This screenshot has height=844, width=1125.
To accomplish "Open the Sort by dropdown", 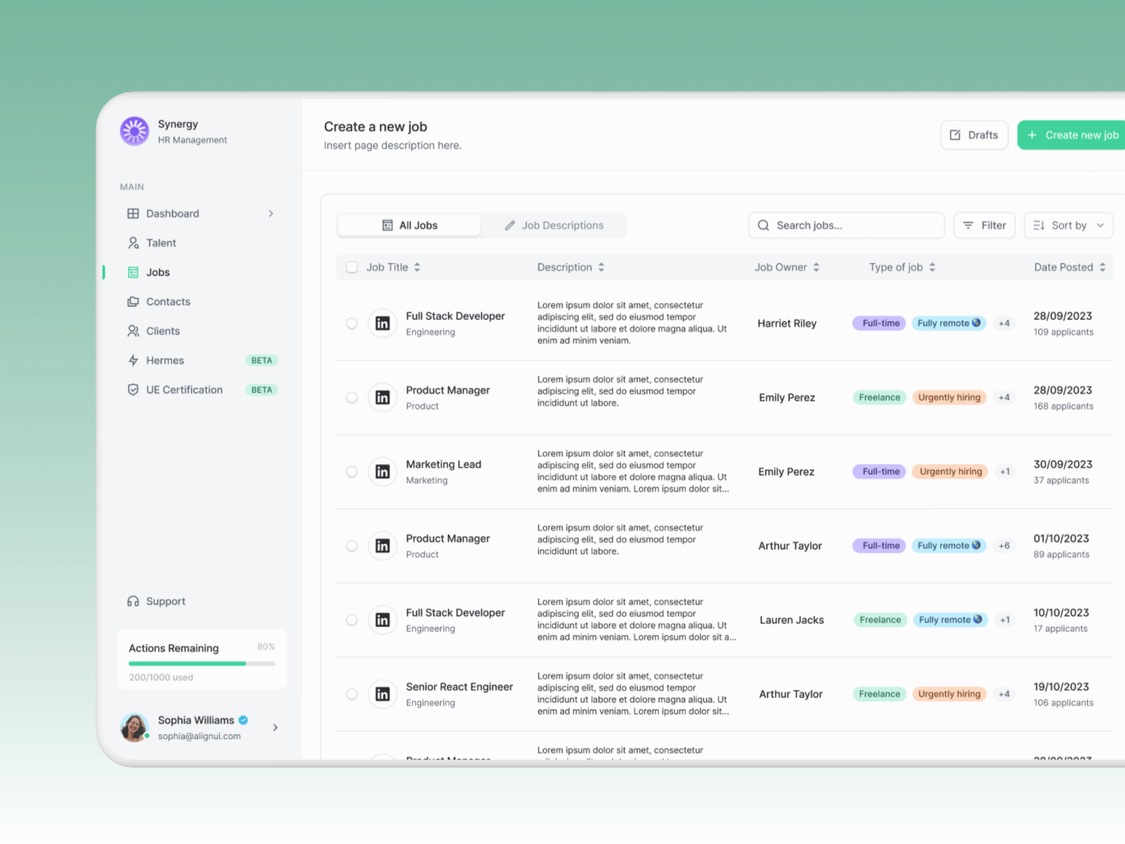I will (1068, 225).
